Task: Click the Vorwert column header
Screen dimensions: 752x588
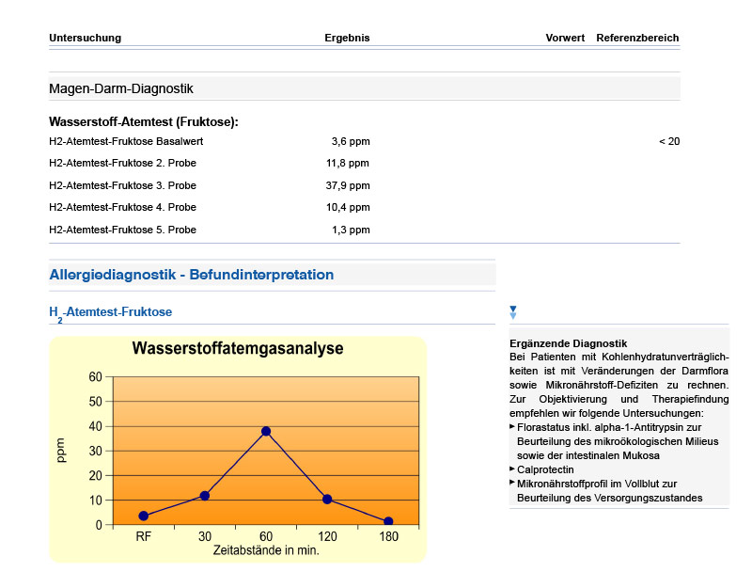Action: coord(565,38)
